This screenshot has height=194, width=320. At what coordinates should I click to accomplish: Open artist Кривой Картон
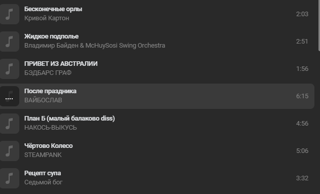coord(47,18)
